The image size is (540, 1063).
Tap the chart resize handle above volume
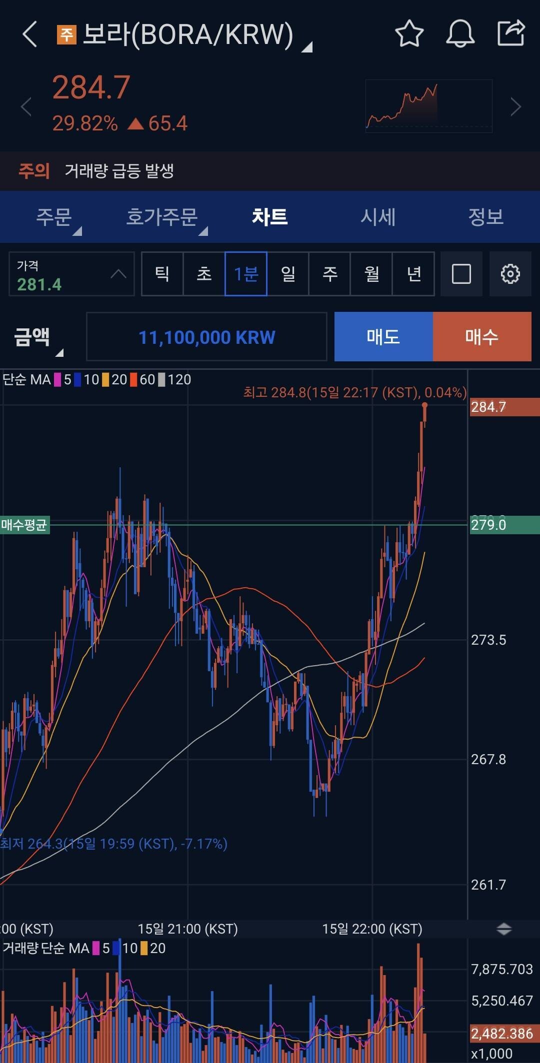pyautogui.click(x=503, y=929)
